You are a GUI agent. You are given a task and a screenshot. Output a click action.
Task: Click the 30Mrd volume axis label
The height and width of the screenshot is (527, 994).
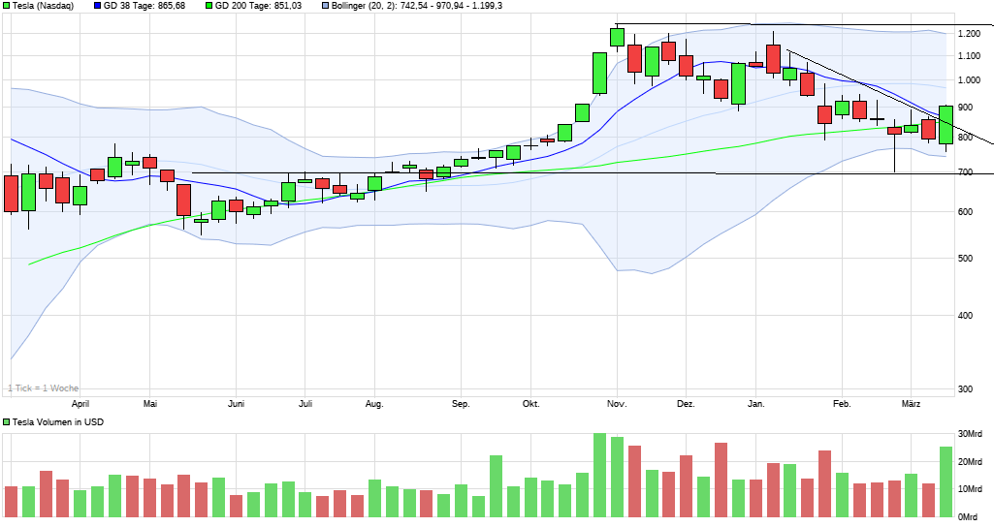pyautogui.click(x=970, y=434)
